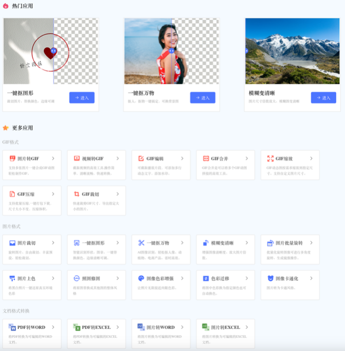This screenshot has width=345, height=351.
Task: Open 一键抠万物 grid card chevron
Action: (182, 243)
